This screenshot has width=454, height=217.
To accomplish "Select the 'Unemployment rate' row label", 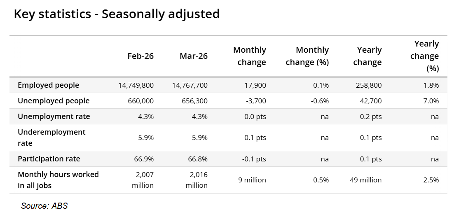I will tap(54, 117).
